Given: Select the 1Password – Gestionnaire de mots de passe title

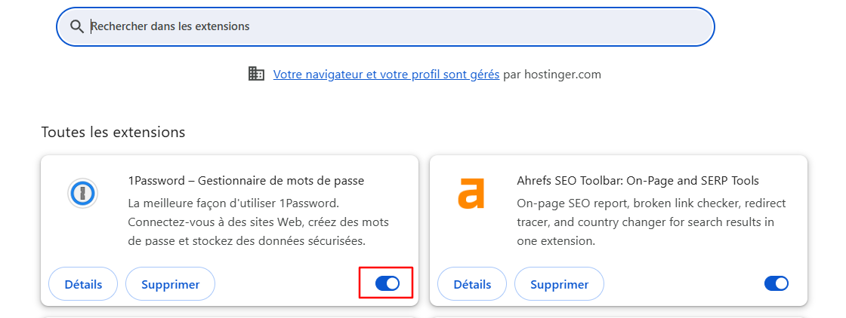Looking at the screenshot, I should pyautogui.click(x=246, y=181).
